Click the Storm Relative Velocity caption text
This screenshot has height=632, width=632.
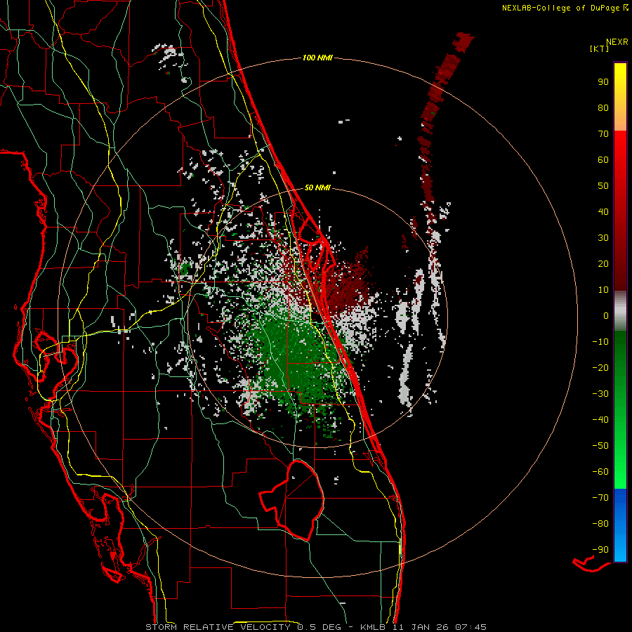point(316,627)
